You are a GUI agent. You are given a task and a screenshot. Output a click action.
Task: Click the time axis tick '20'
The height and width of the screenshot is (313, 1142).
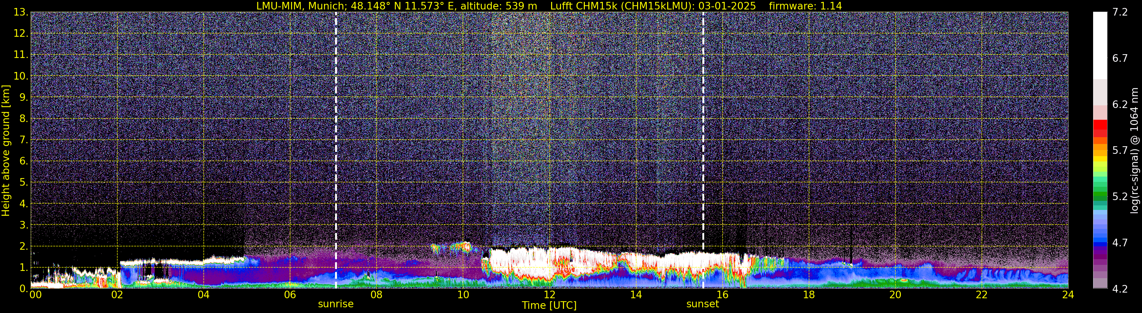pyautogui.click(x=895, y=295)
